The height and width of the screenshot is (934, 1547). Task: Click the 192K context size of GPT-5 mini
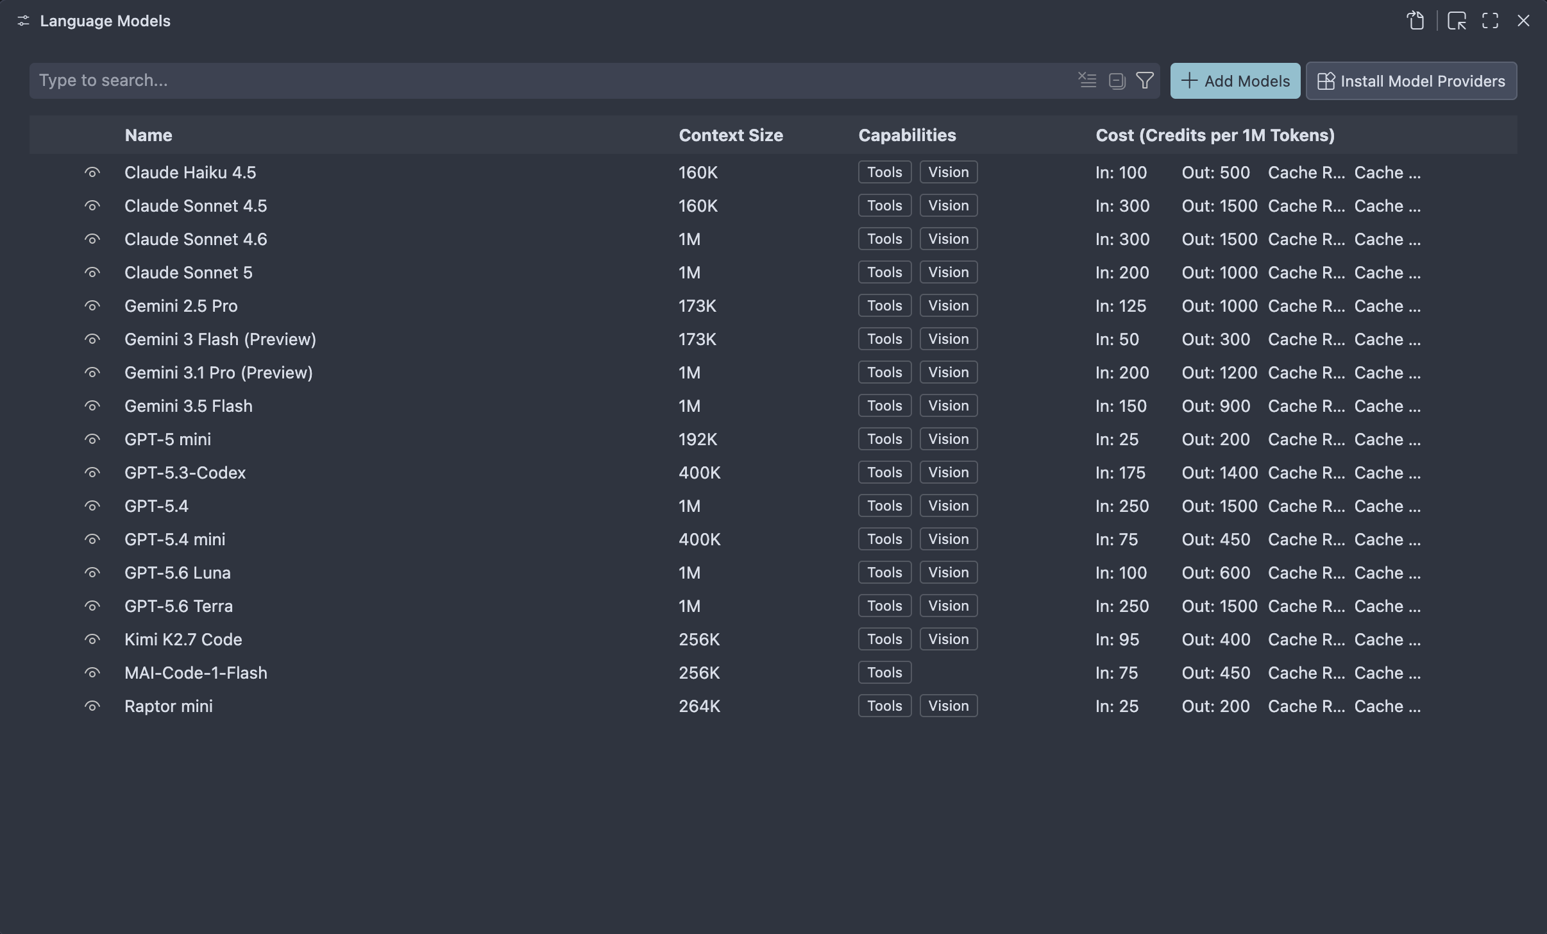698,439
